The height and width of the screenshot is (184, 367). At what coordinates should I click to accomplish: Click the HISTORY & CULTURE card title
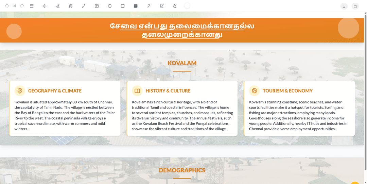[x=168, y=91]
